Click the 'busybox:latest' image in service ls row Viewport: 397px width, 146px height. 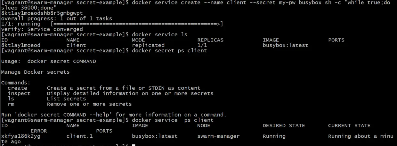(x=285, y=45)
